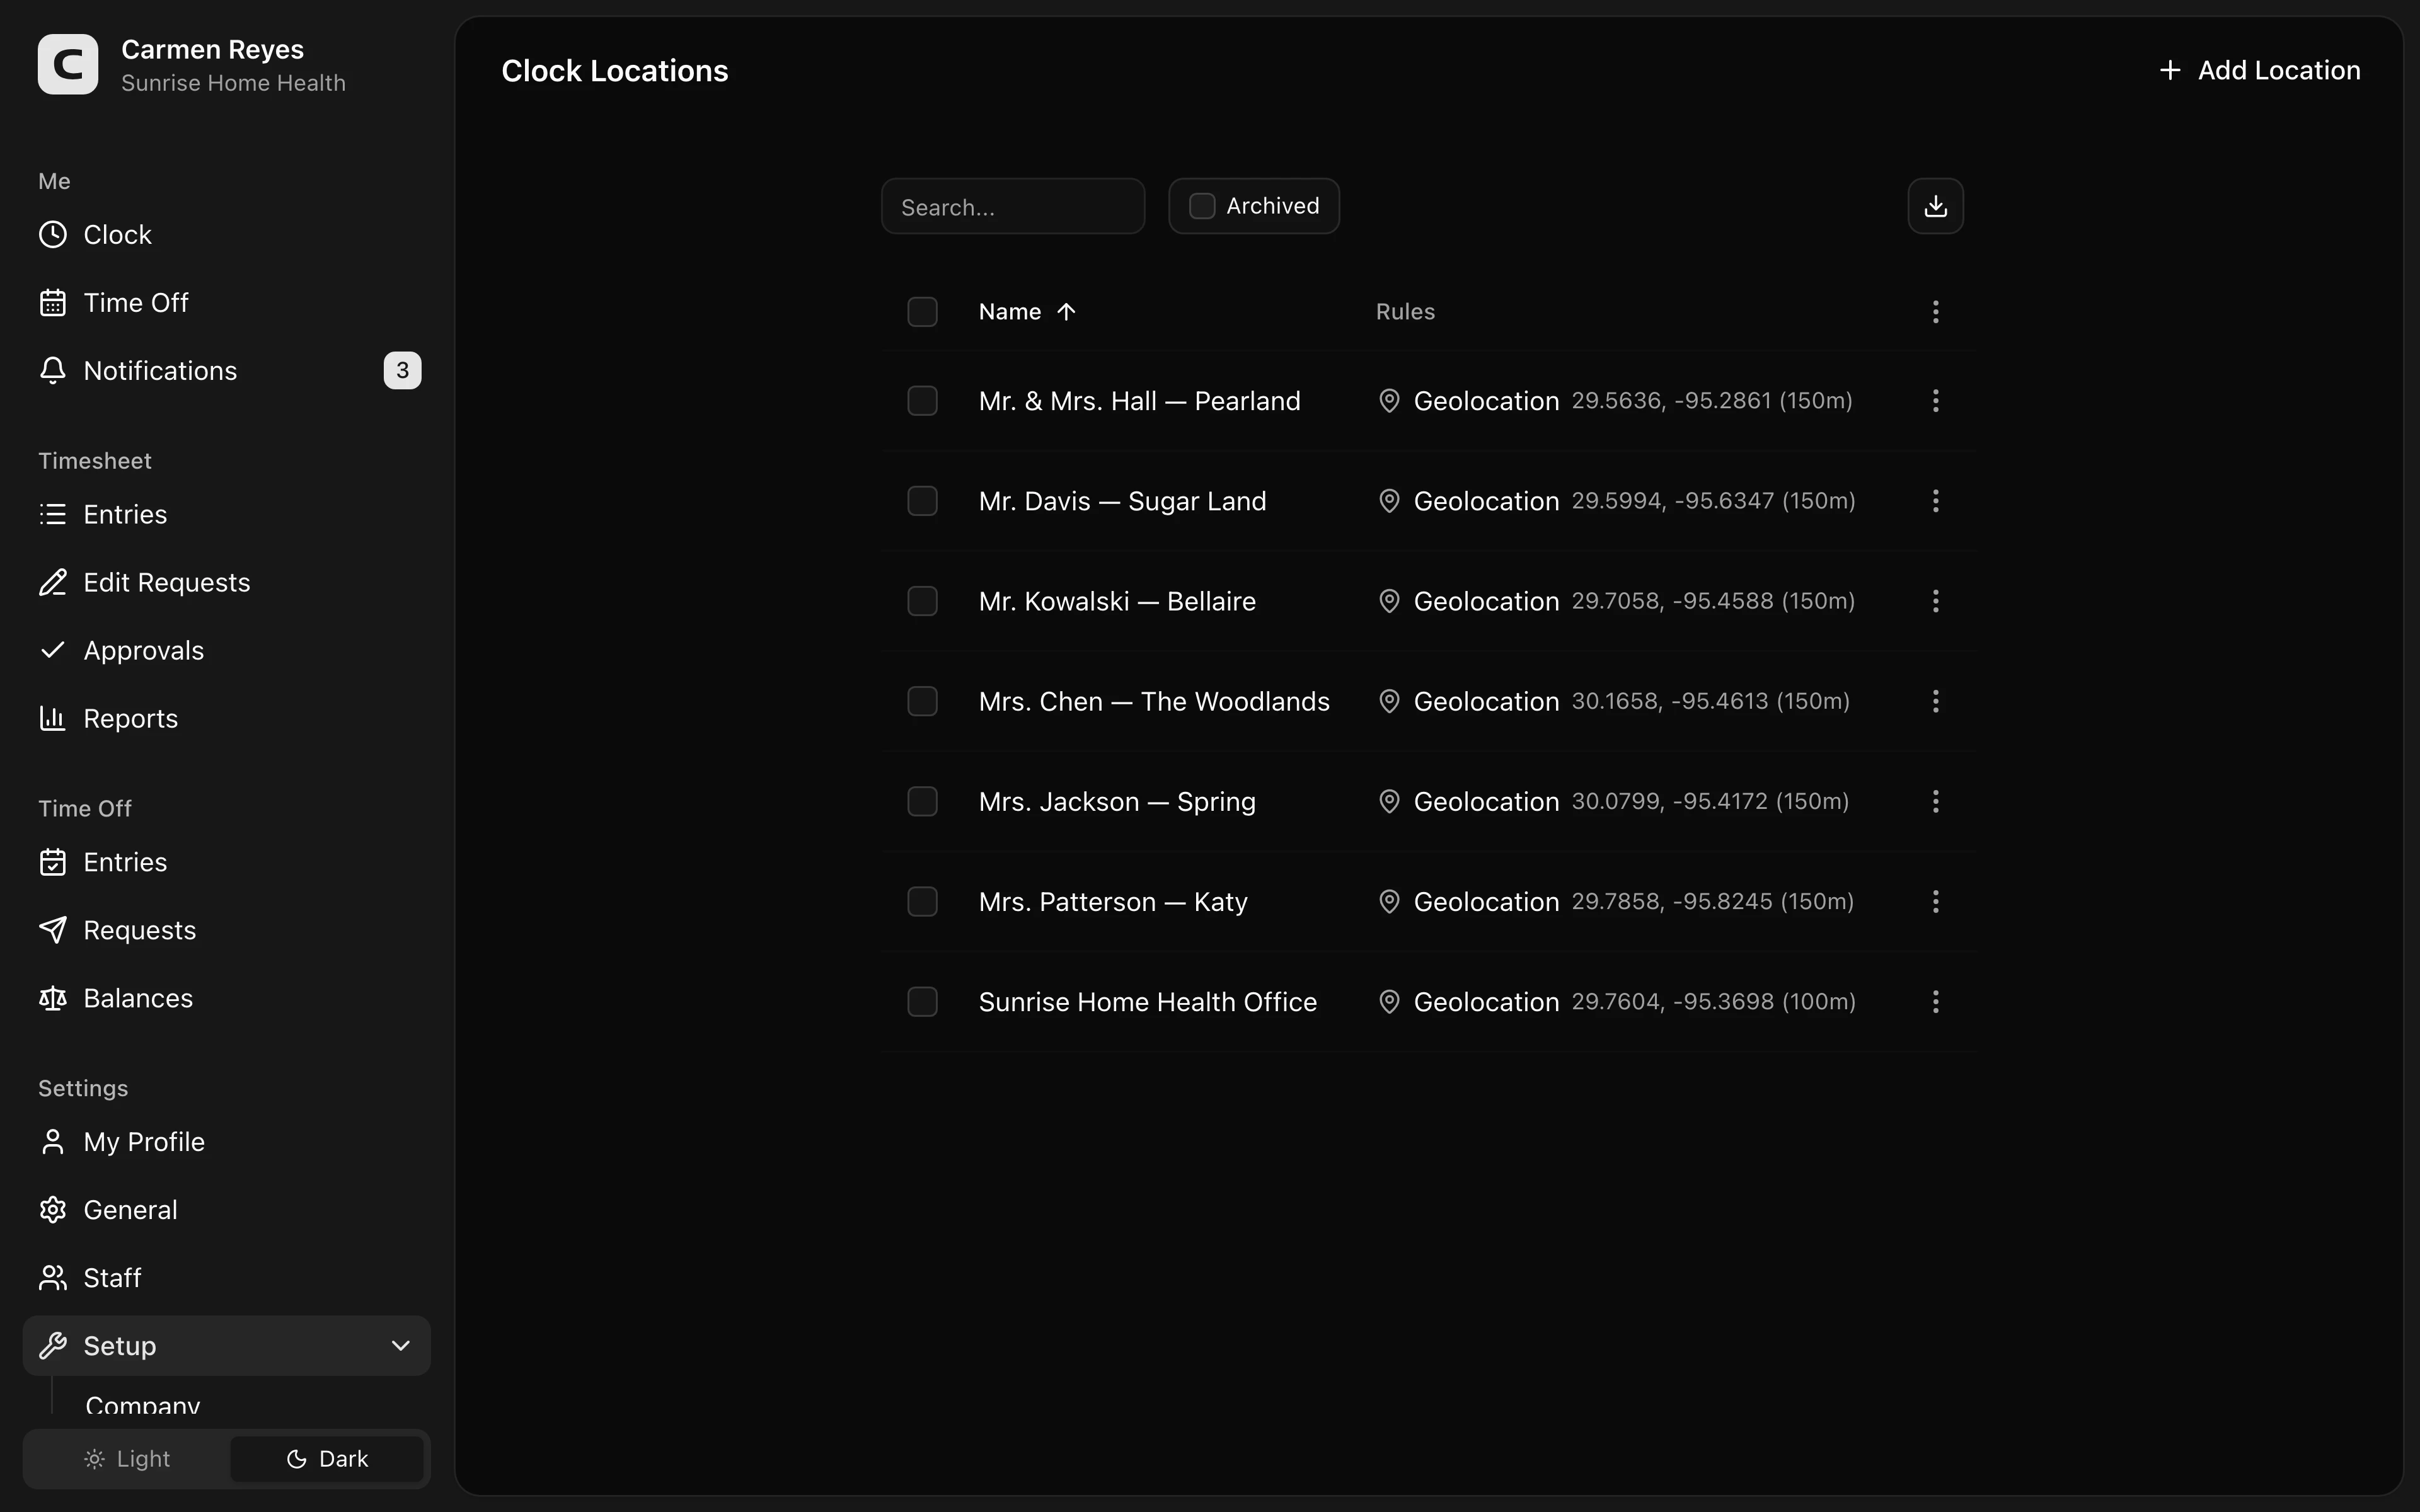This screenshot has height=1512, width=2420.
Task: Open Balances page
Action: (x=227, y=999)
